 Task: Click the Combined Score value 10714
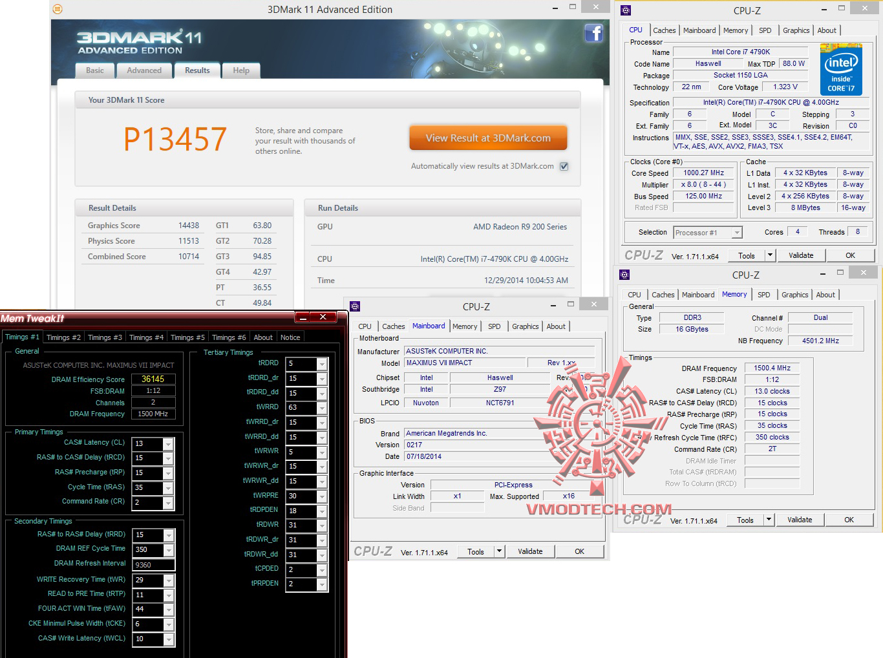point(189,257)
